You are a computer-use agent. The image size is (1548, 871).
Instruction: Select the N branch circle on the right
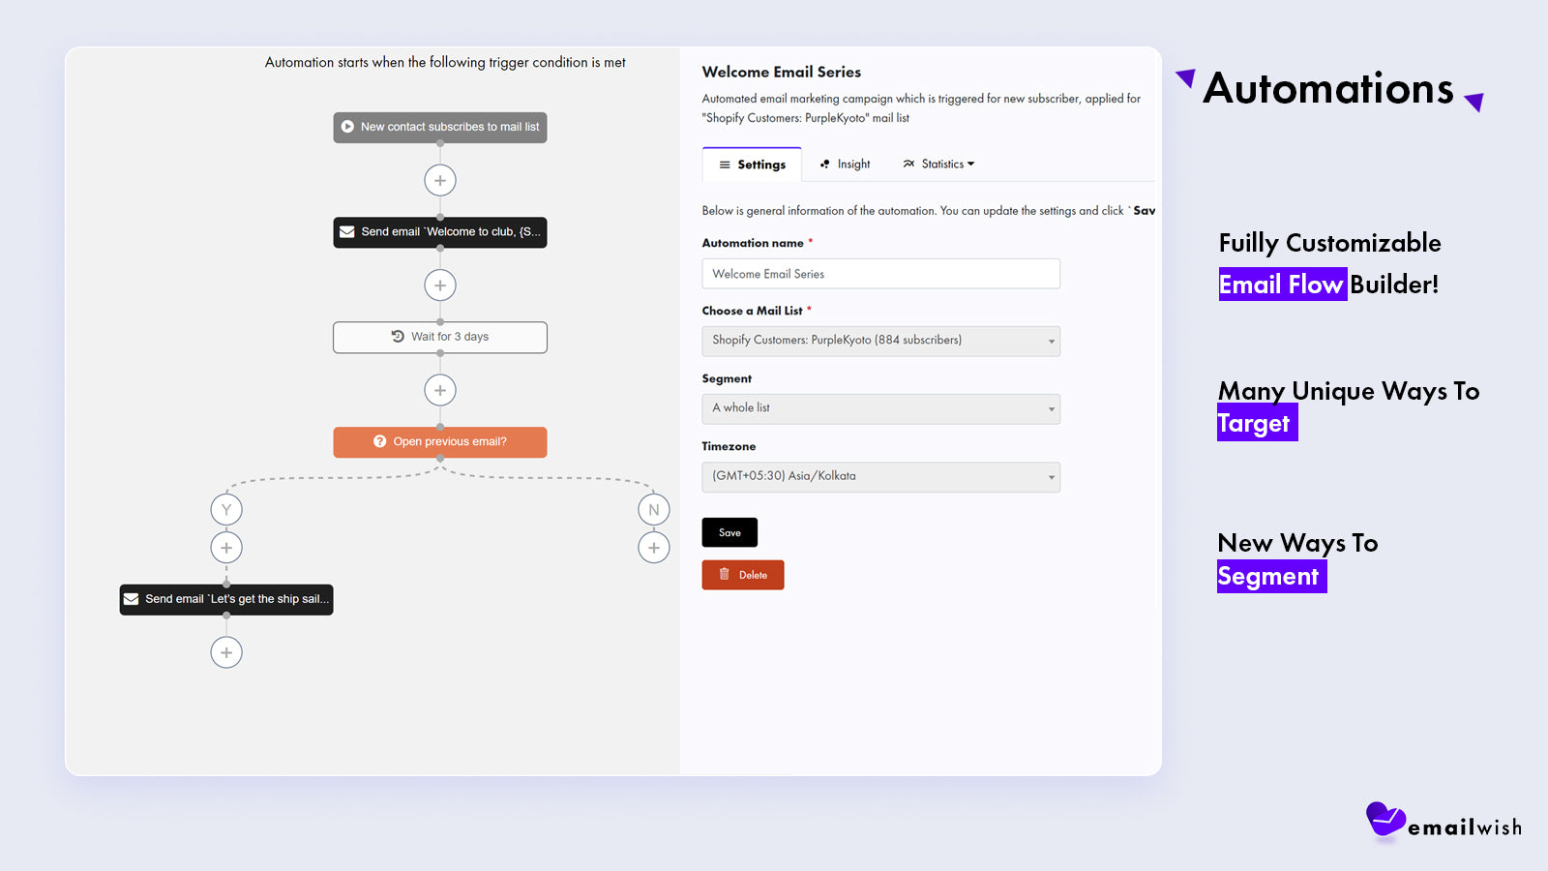point(654,508)
